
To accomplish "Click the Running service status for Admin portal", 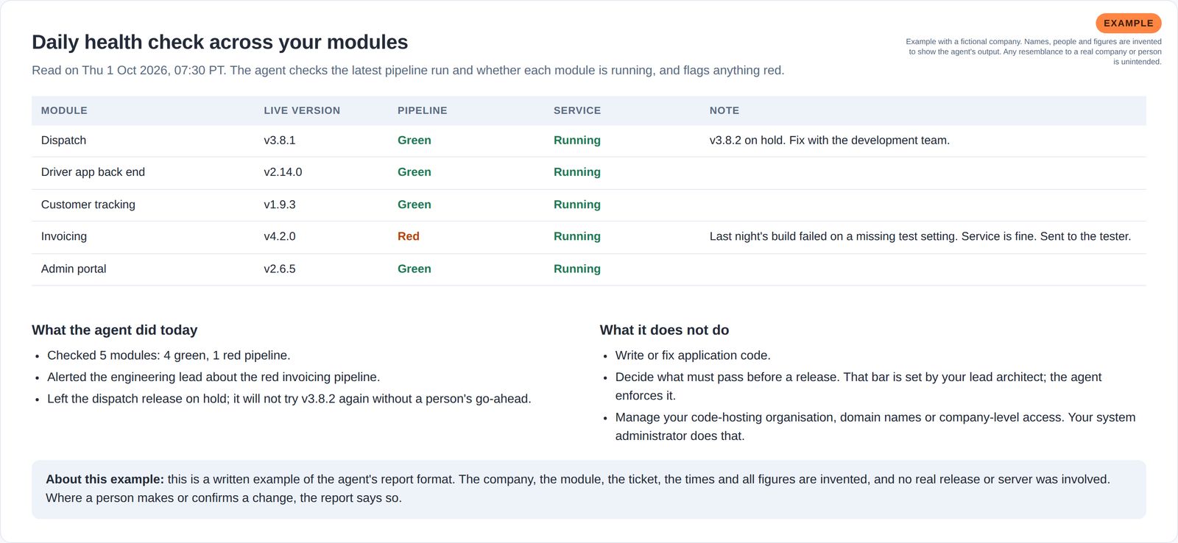I will tap(577, 269).
